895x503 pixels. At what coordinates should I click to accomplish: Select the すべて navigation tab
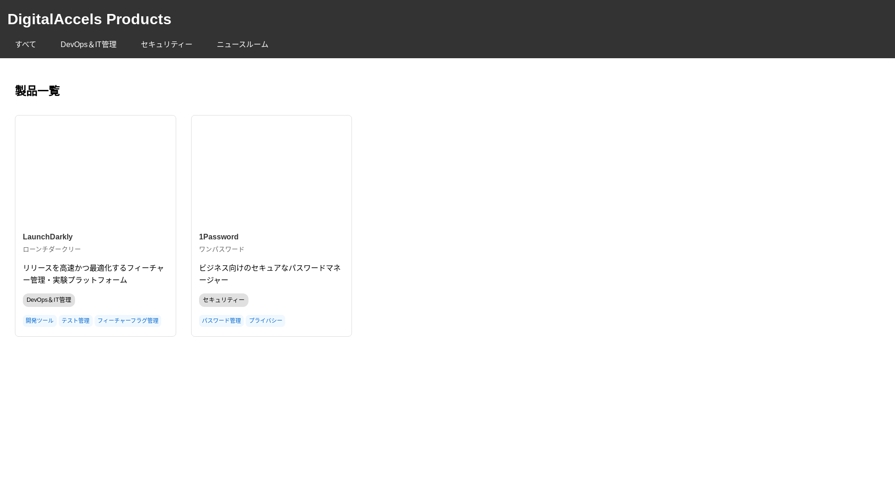26,44
